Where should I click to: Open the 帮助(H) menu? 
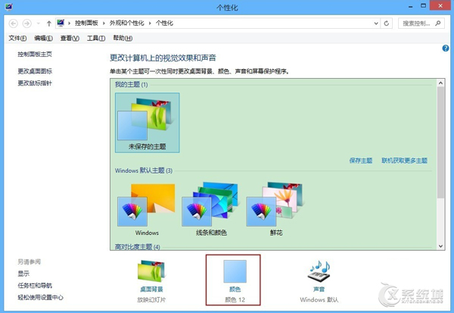tap(123, 38)
